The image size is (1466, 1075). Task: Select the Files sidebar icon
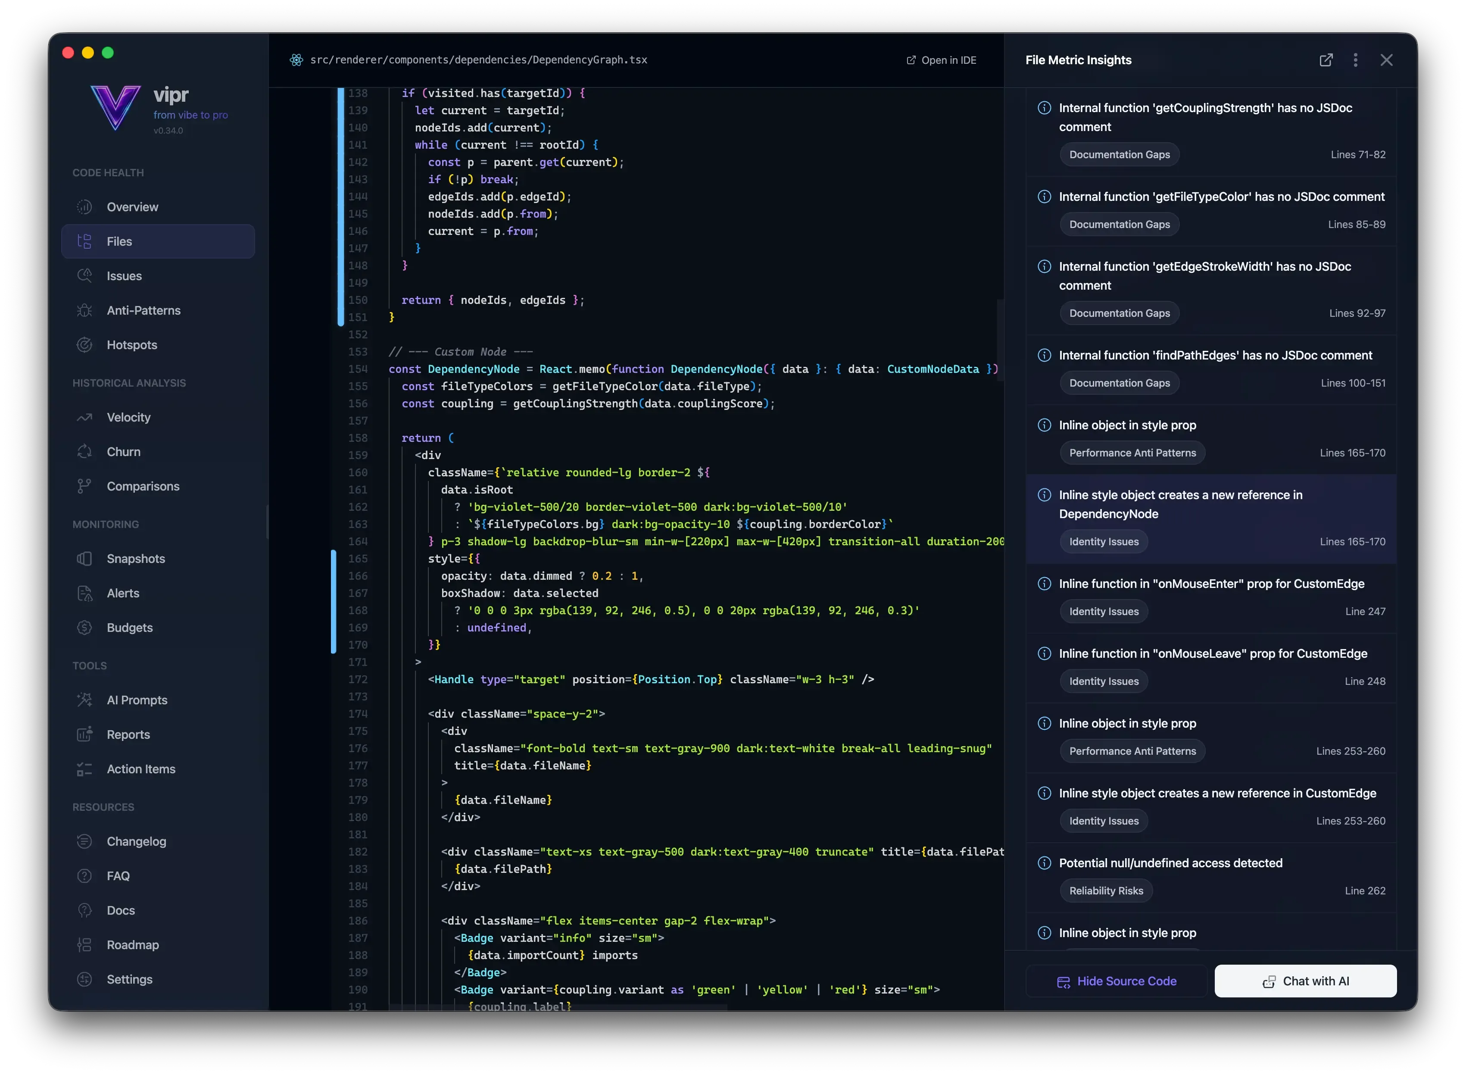click(84, 241)
